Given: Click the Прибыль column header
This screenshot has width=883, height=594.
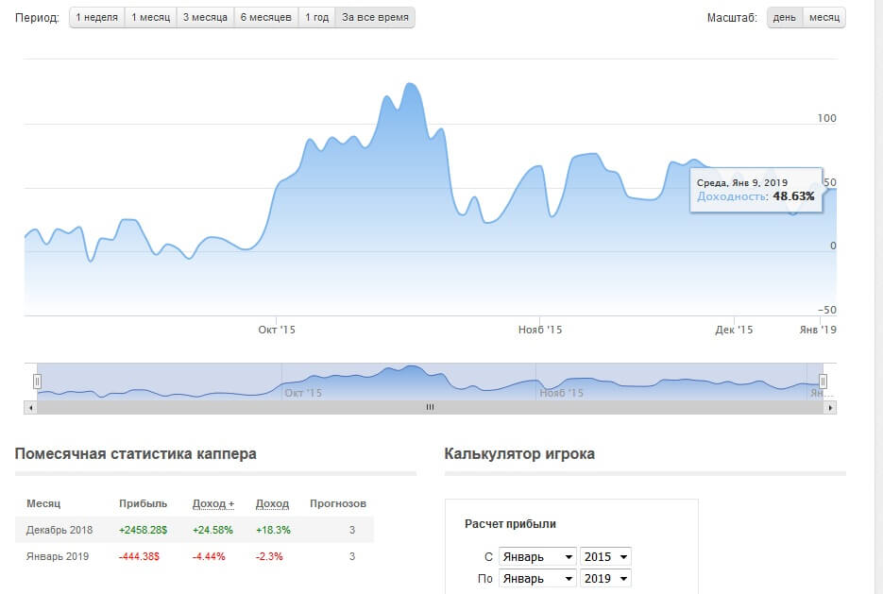Looking at the screenshot, I should click(143, 504).
